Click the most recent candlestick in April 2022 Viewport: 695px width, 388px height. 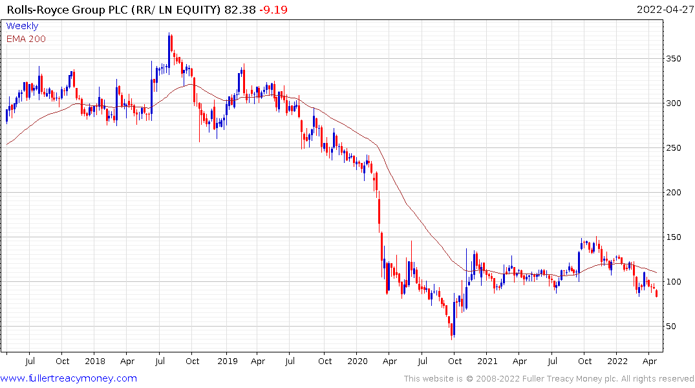(x=656, y=293)
